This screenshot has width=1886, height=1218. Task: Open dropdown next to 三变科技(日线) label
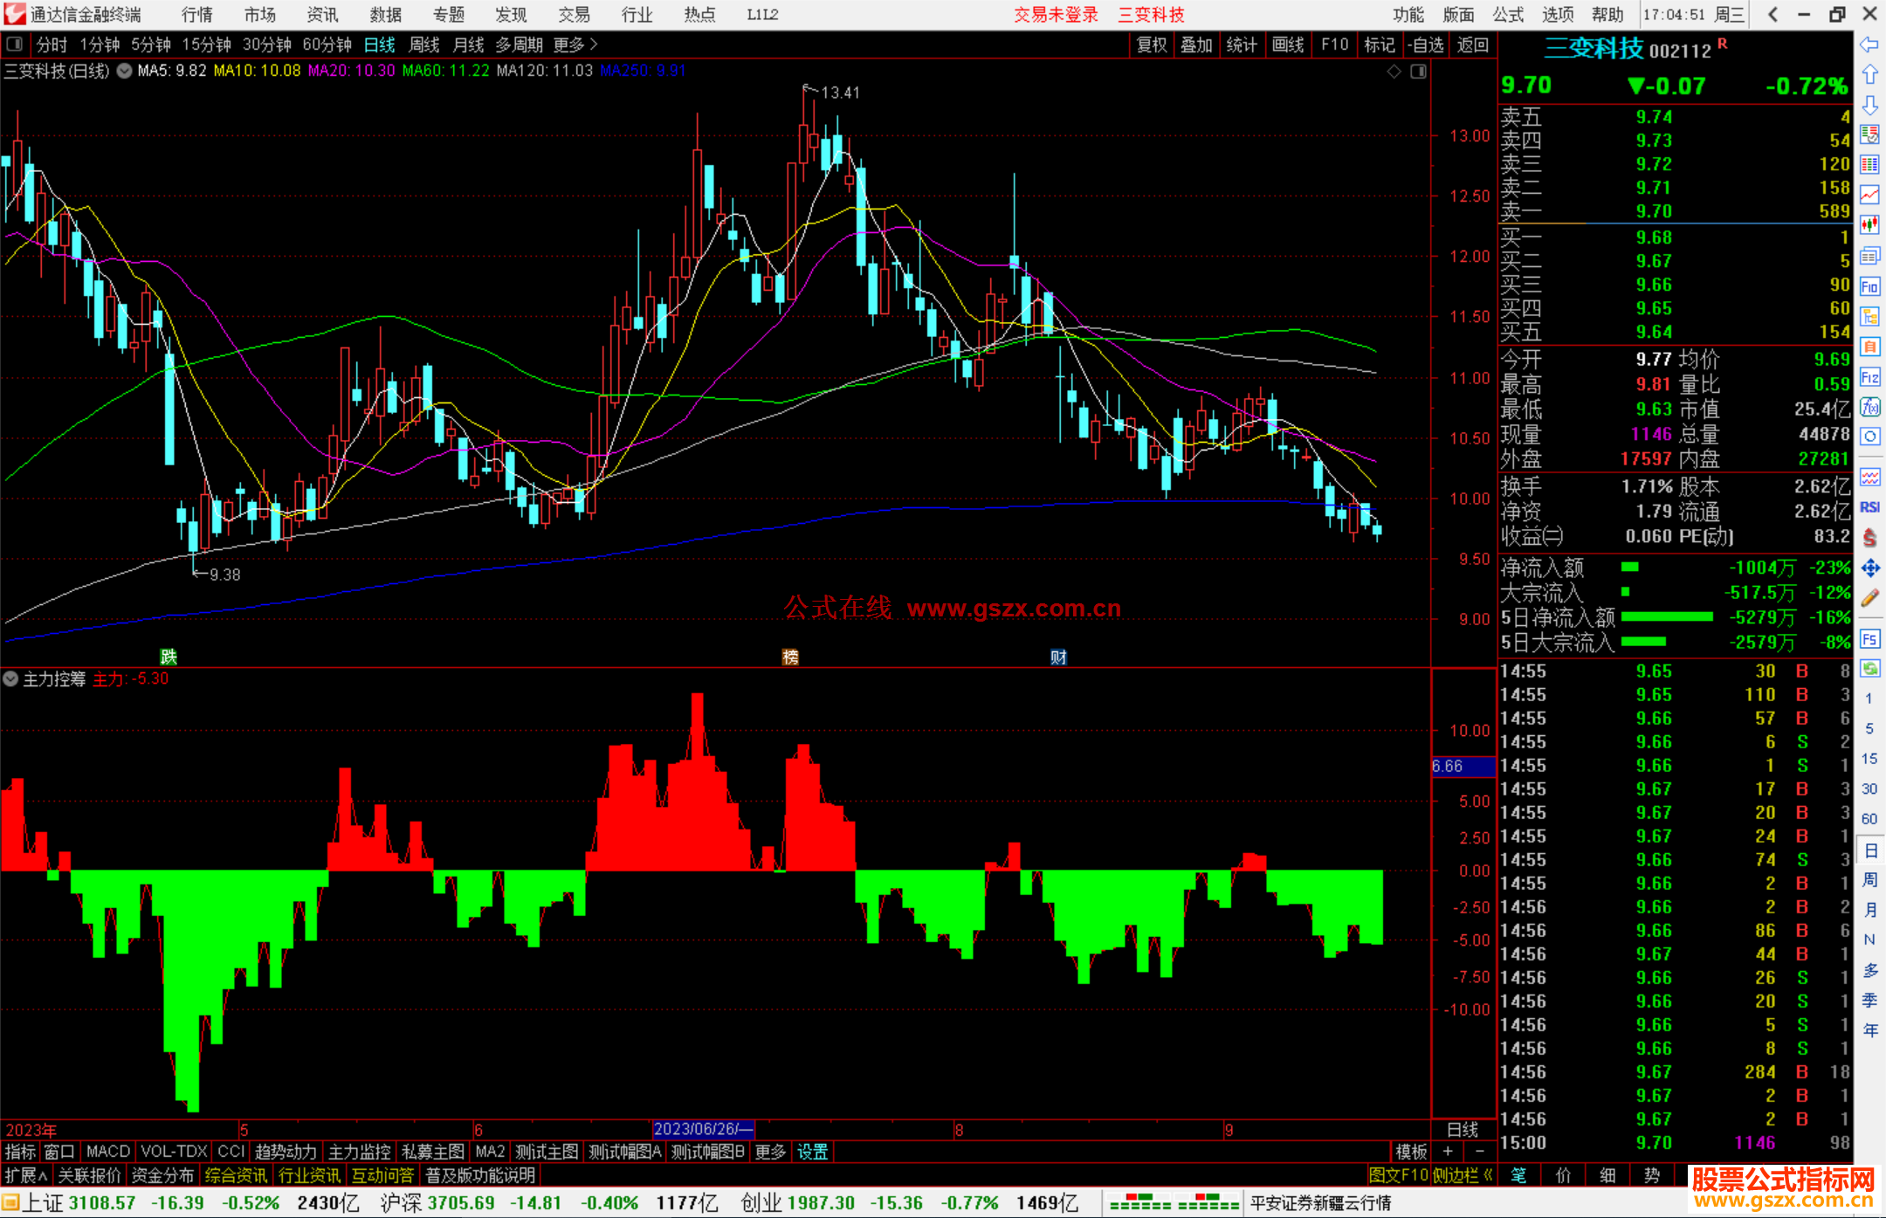tap(125, 71)
